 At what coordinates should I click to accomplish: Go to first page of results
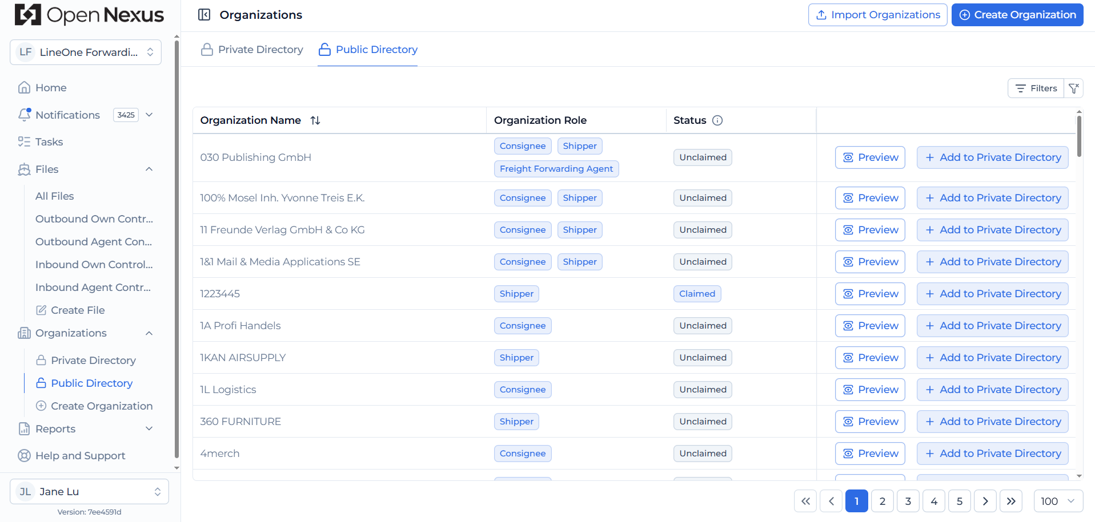805,501
